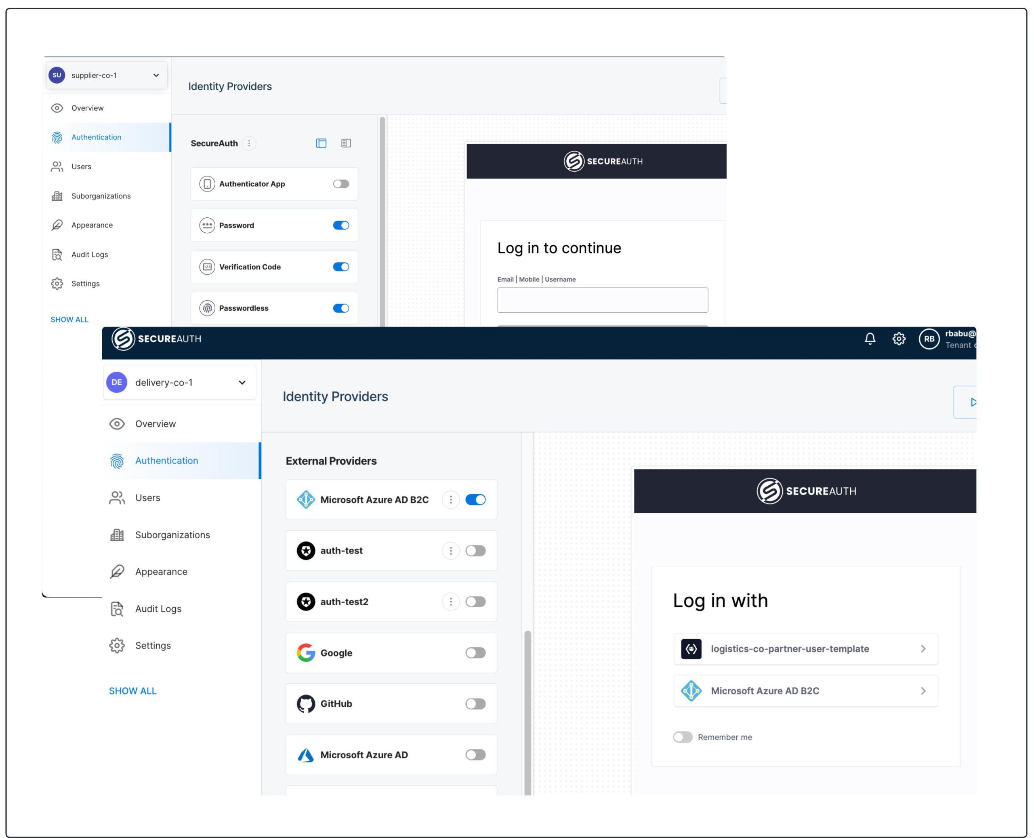Click the GitHub logo icon
The image size is (1034, 838).
point(306,704)
